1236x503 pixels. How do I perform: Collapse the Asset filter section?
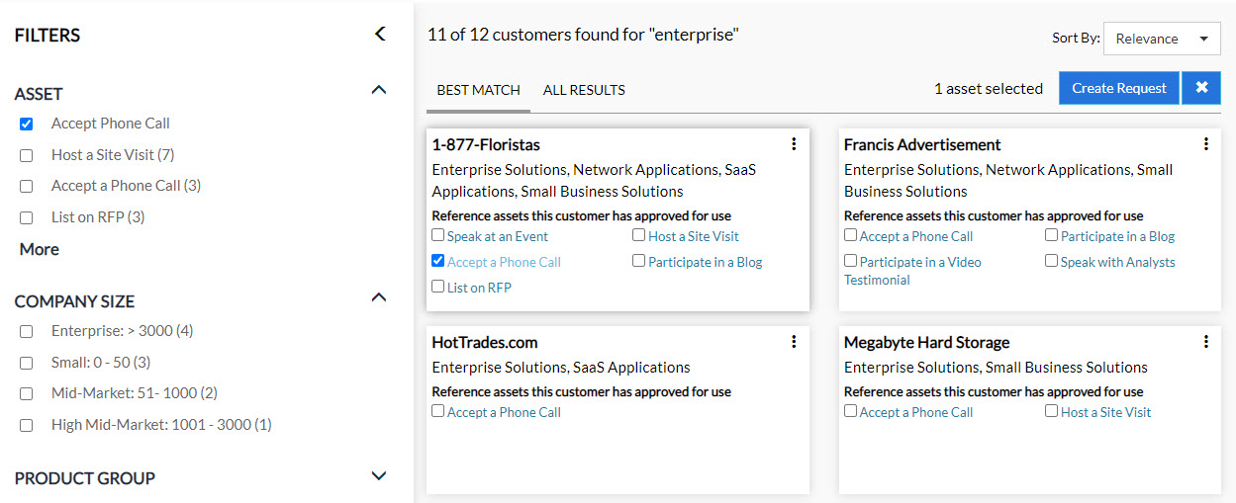[x=378, y=91]
